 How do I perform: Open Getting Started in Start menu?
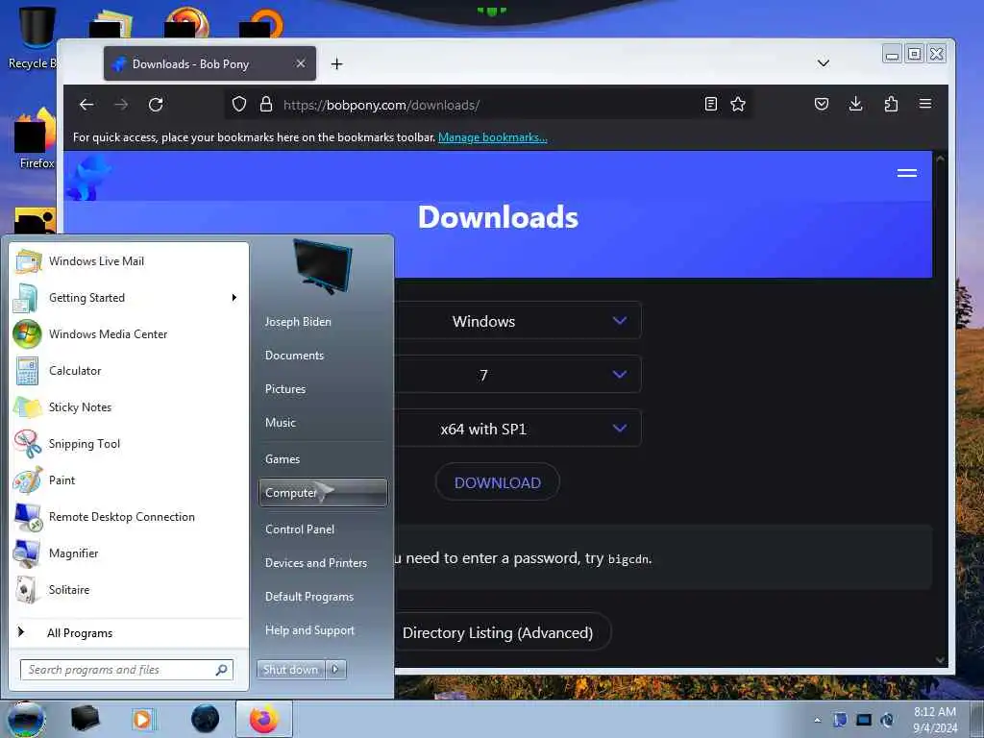(x=130, y=298)
